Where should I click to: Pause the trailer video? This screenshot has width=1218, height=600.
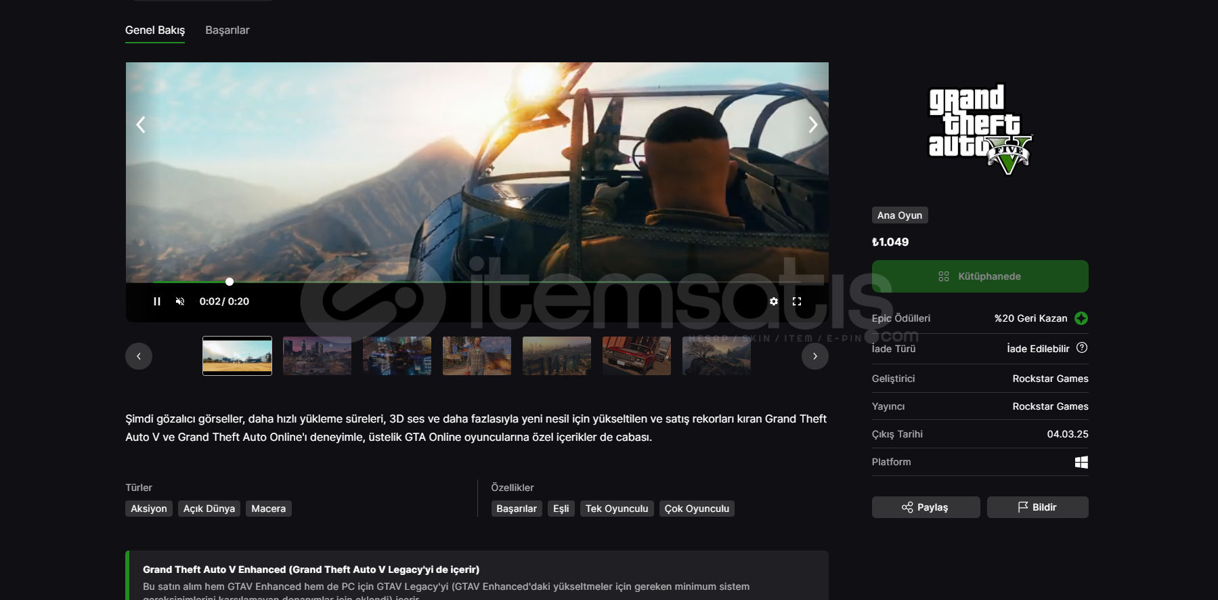(157, 301)
